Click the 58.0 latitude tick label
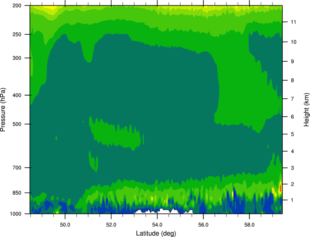This screenshot has height=237, width=310. pyautogui.click(x=249, y=225)
